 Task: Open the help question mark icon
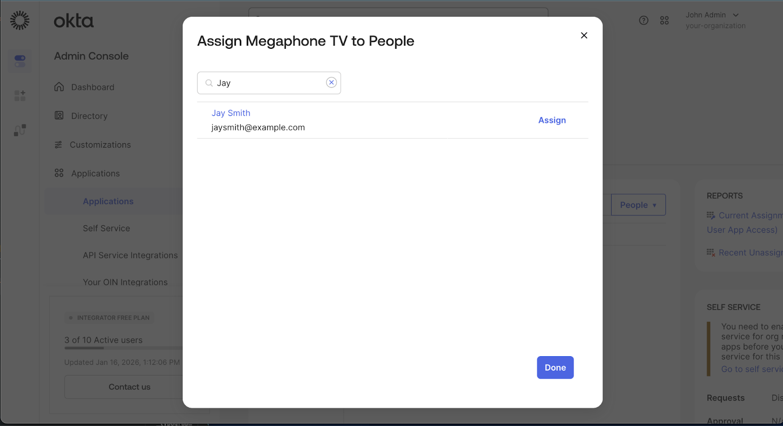644,21
